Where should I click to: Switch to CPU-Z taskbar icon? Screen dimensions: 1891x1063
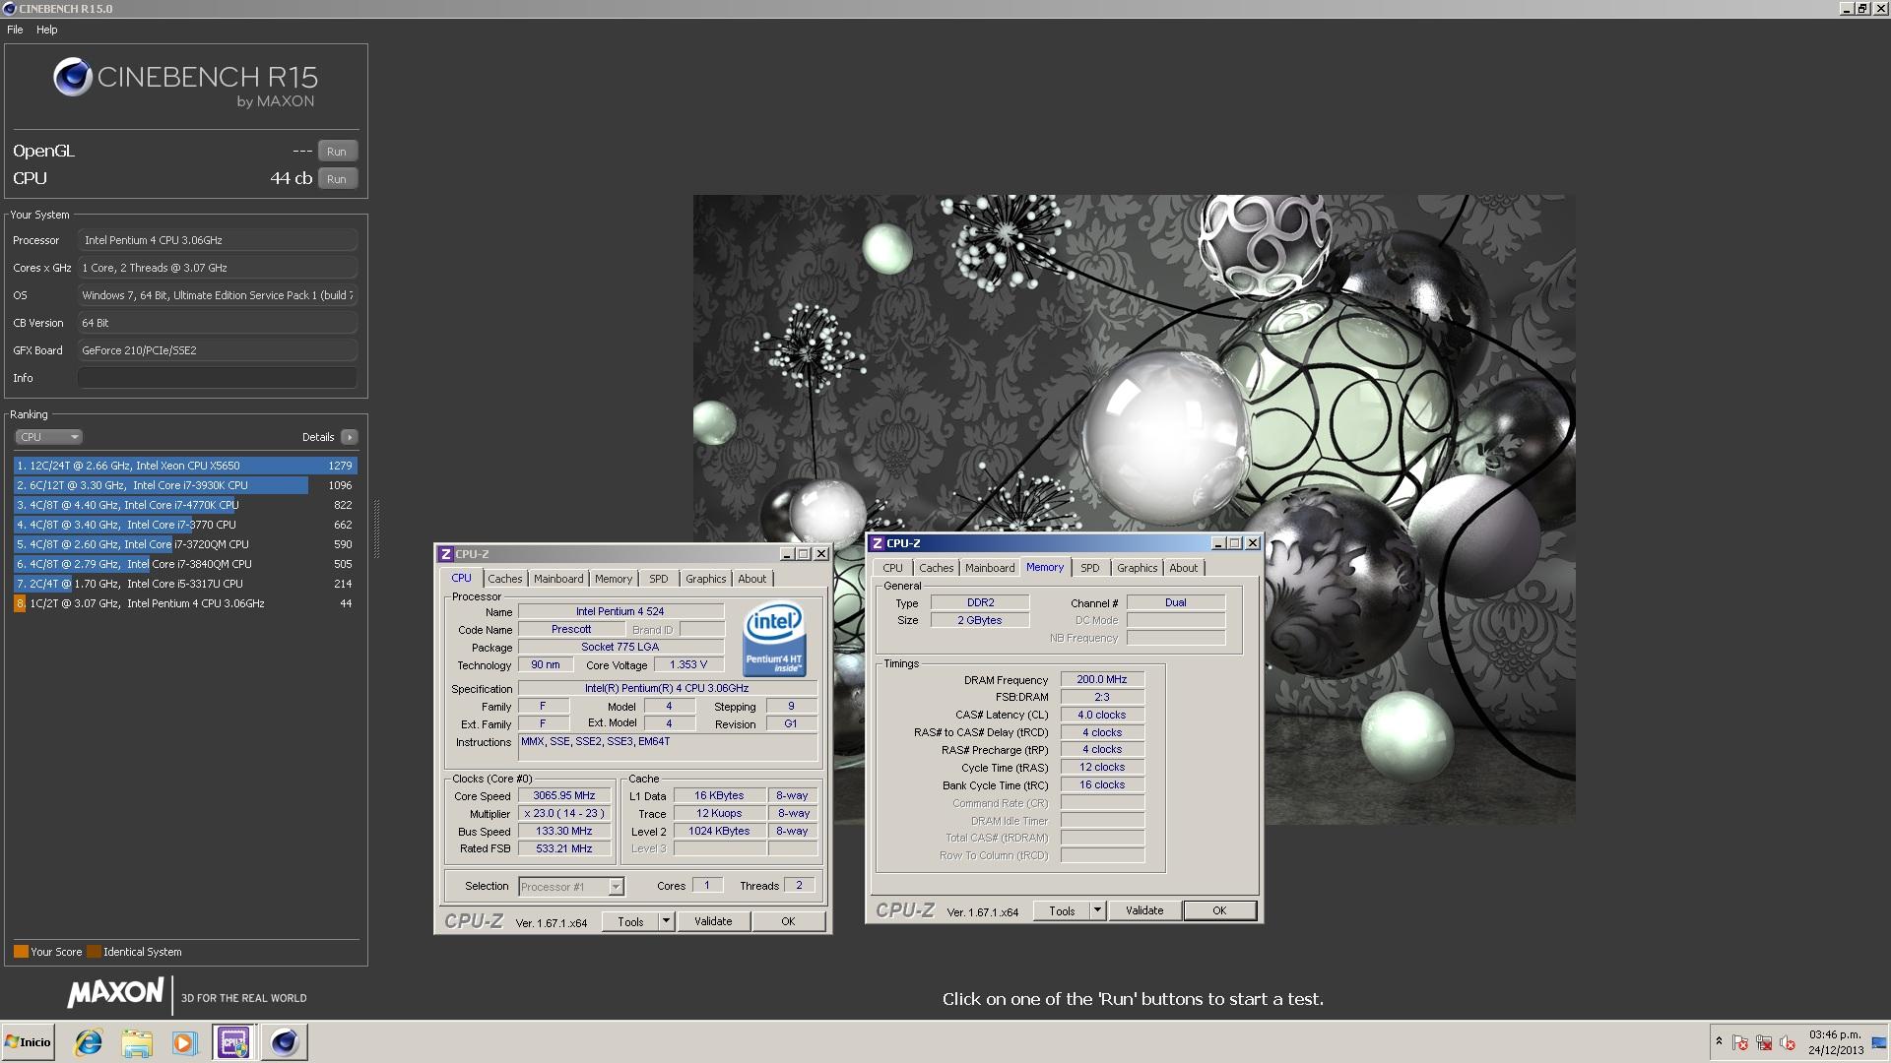pyautogui.click(x=233, y=1042)
